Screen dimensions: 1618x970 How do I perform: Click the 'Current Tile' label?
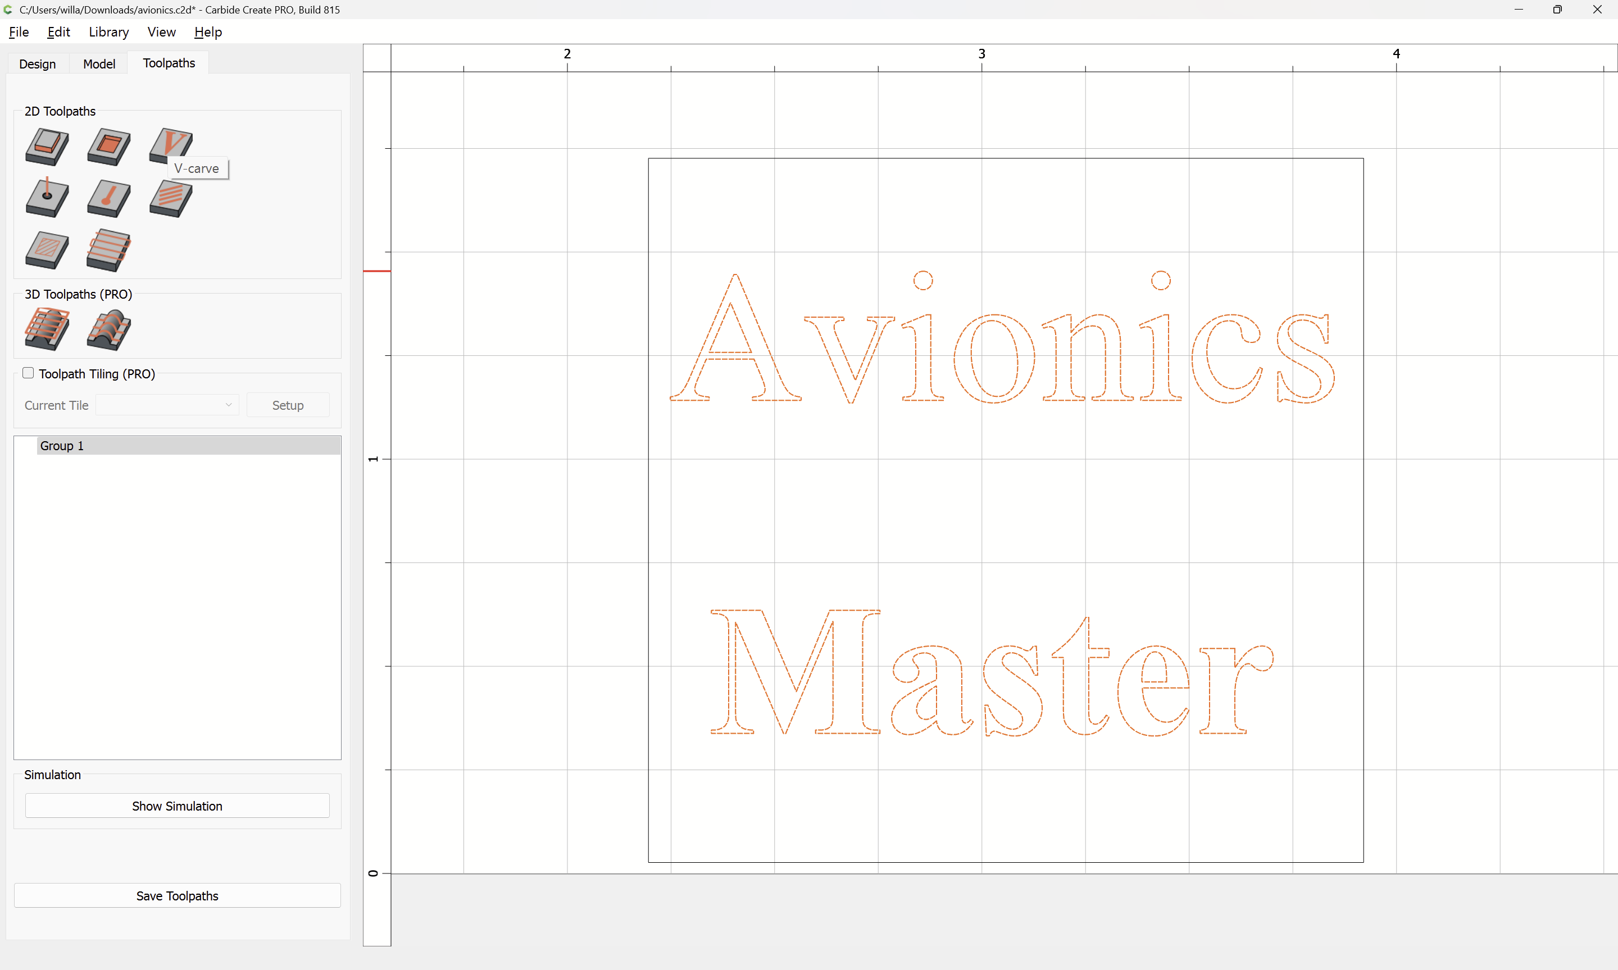tap(56, 405)
